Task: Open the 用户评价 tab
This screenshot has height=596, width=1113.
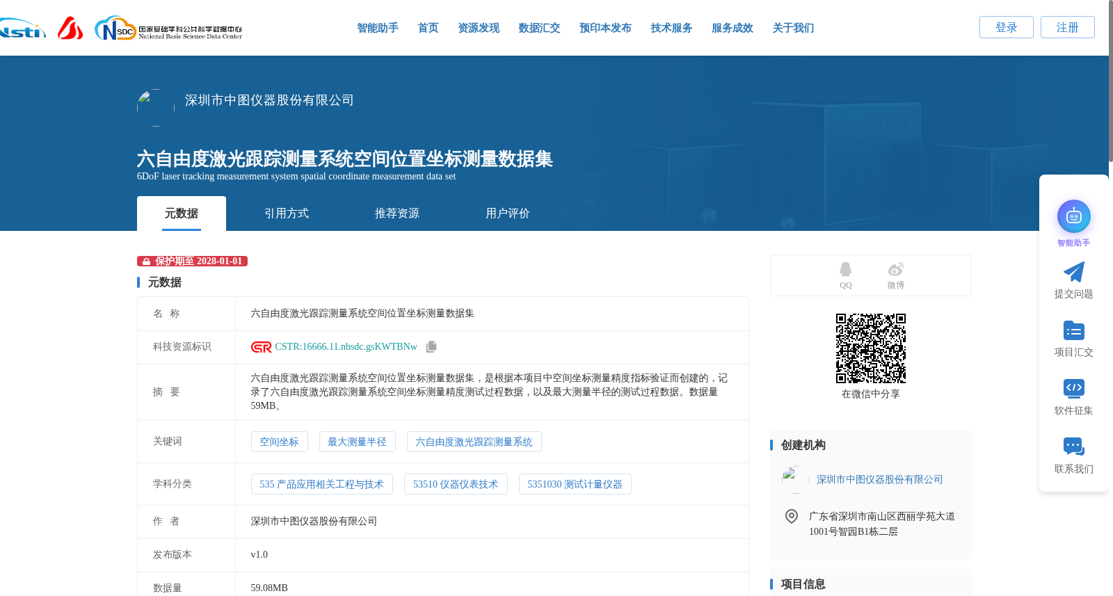Action: coord(508,214)
